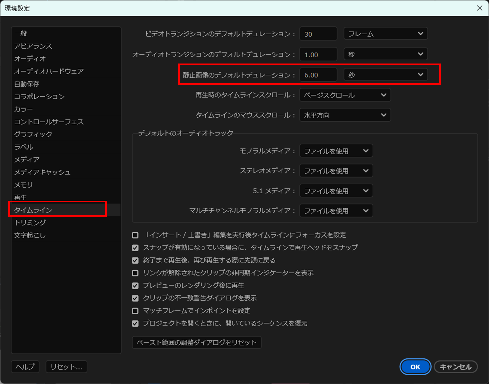Click the still image duration 6.00 field
489x384 pixels.
(318, 75)
